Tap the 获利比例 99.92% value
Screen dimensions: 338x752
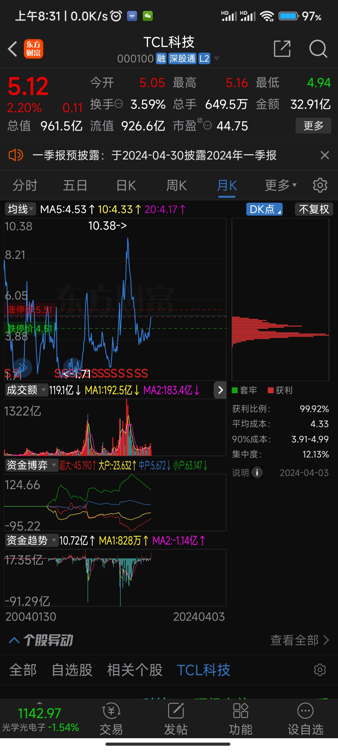[x=314, y=409]
